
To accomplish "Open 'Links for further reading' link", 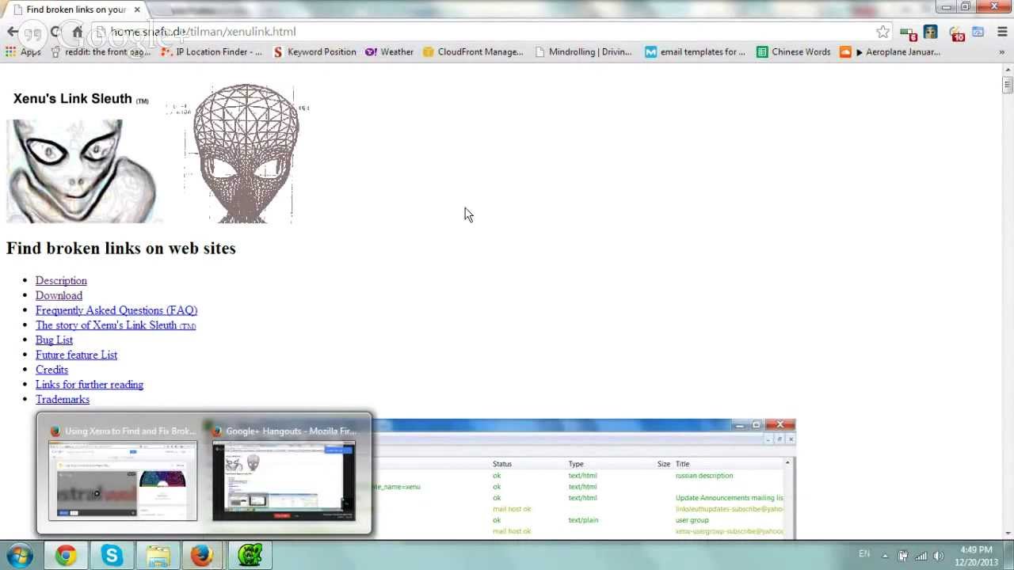I will point(90,385).
